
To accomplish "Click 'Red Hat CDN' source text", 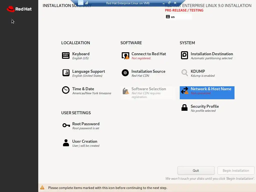I will point(140,76).
